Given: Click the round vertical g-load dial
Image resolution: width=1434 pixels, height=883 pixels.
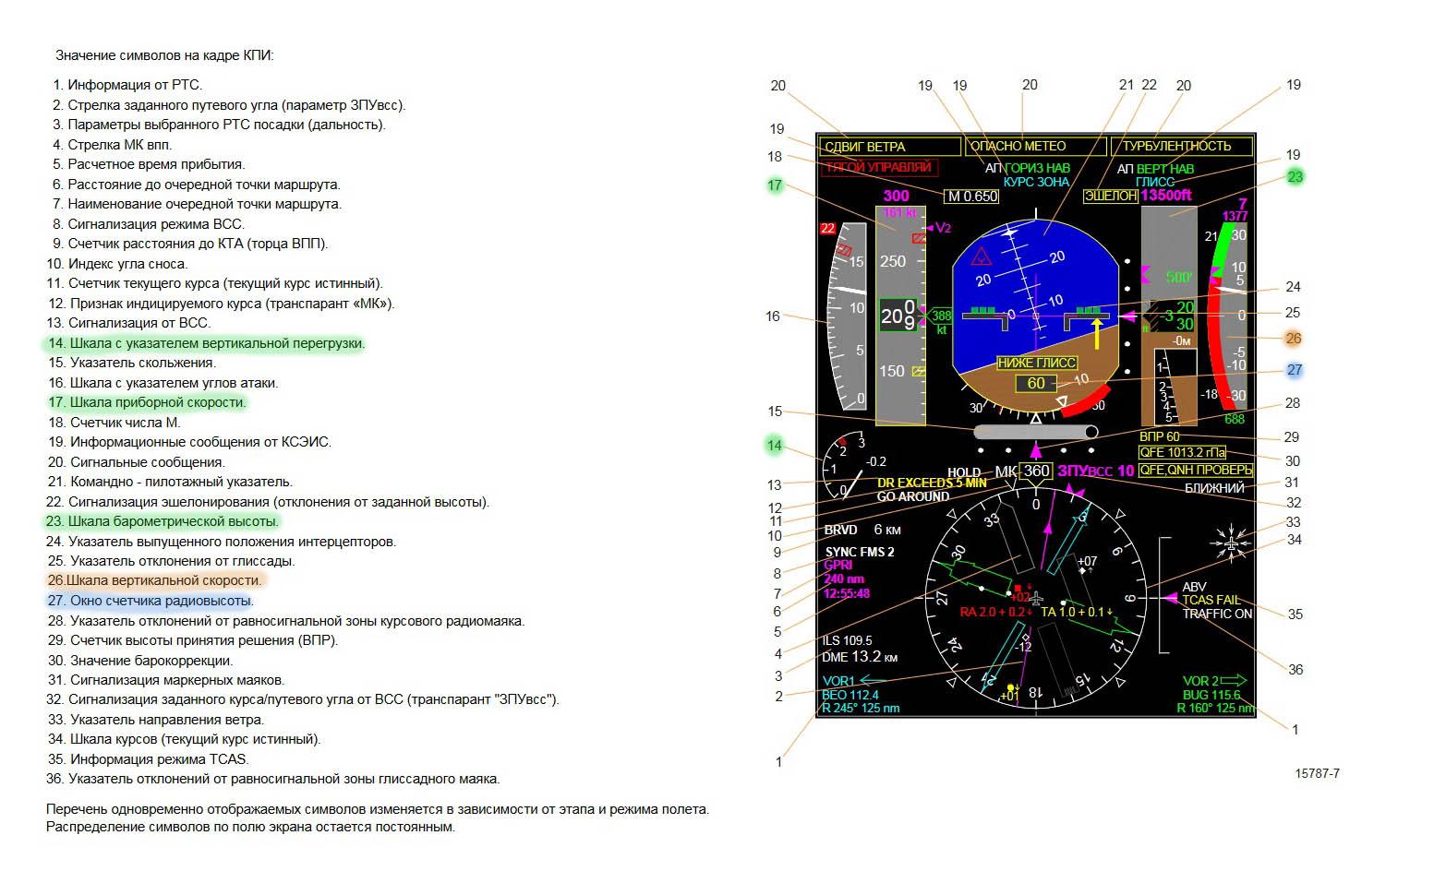Looking at the screenshot, I should [x=843, y=466].
